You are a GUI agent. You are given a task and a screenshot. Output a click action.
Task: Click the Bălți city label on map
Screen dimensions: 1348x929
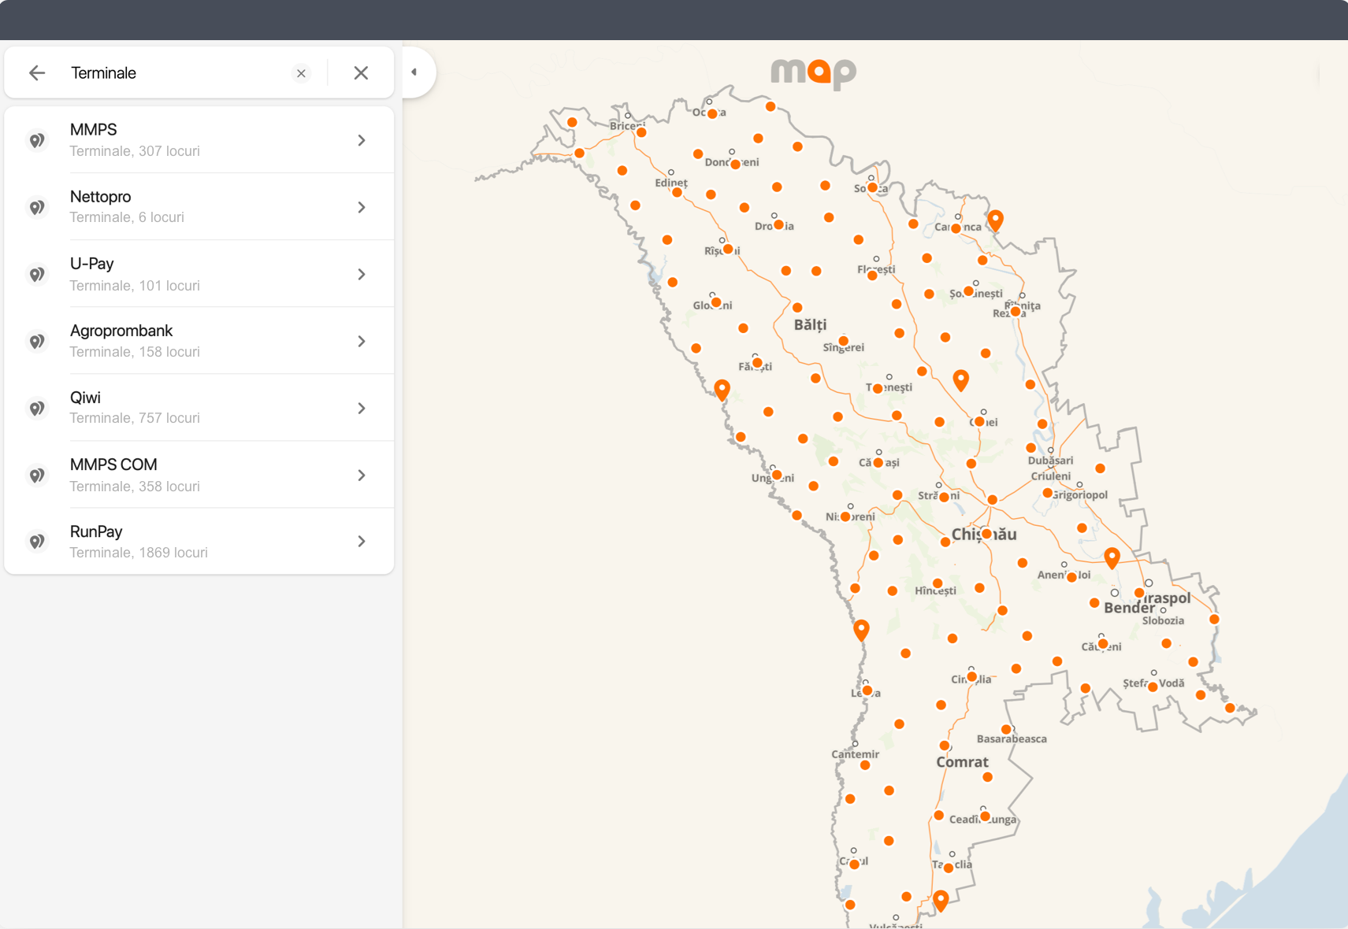coord(810,325)
